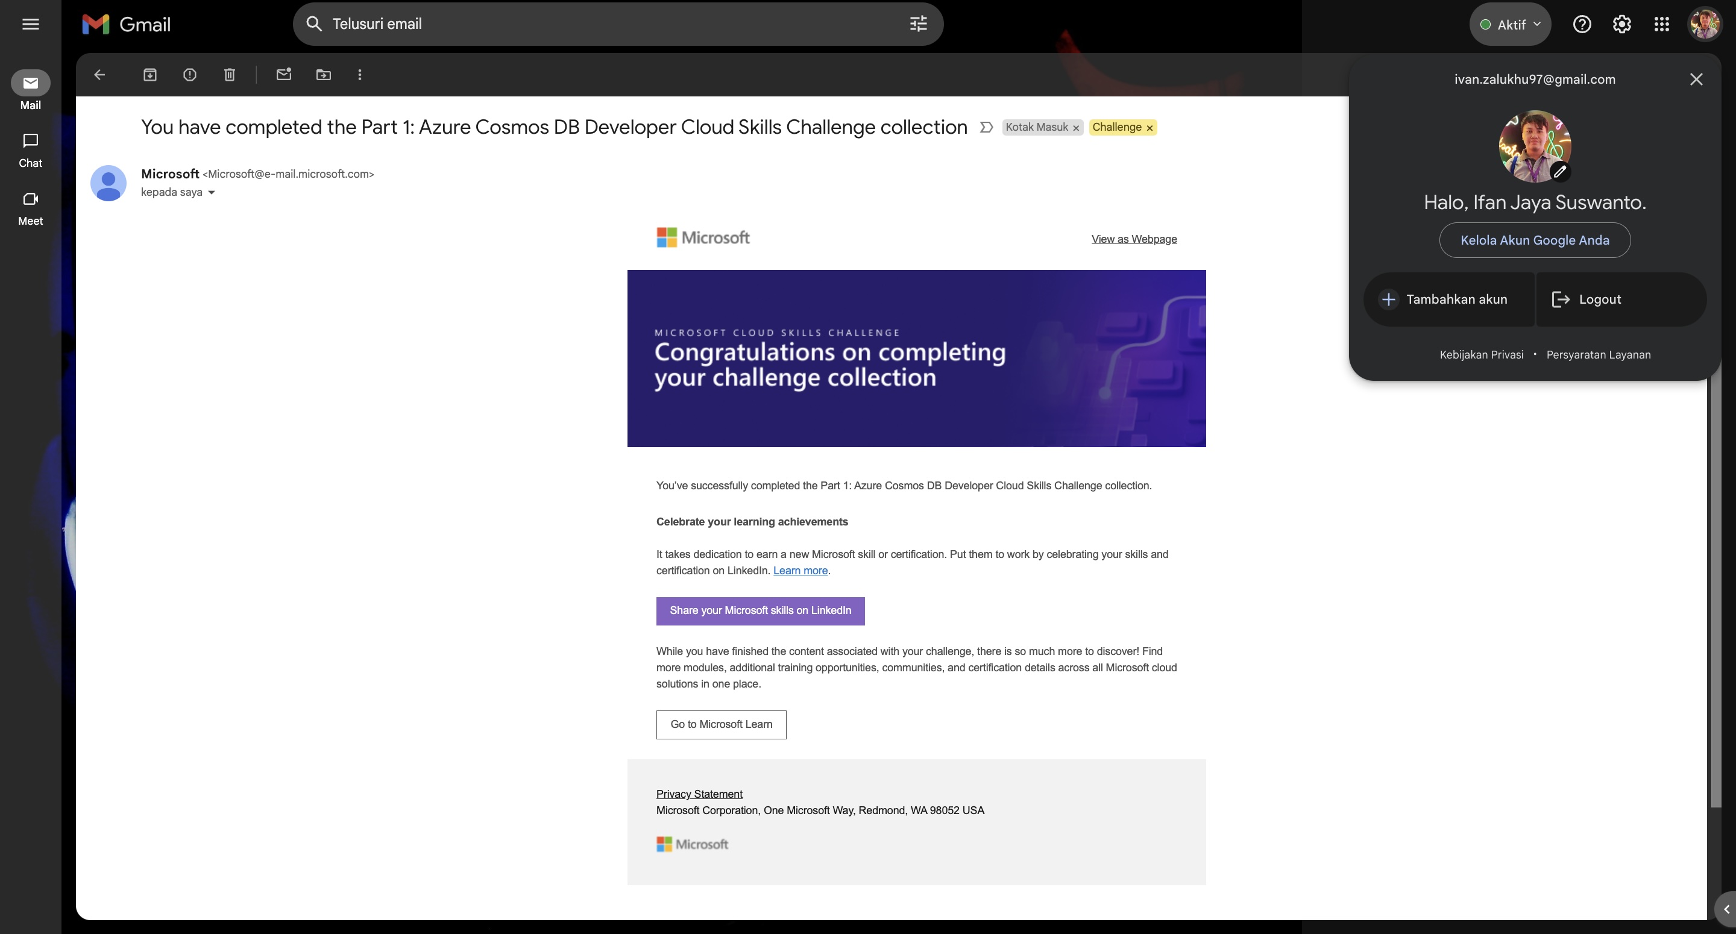Go back to inbox with back arrow
Screen dimensions: 1736x934
tap(99, 75)
